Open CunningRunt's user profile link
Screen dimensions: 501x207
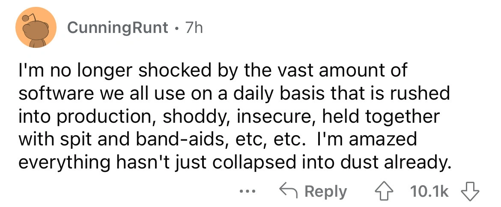[117, 28]
